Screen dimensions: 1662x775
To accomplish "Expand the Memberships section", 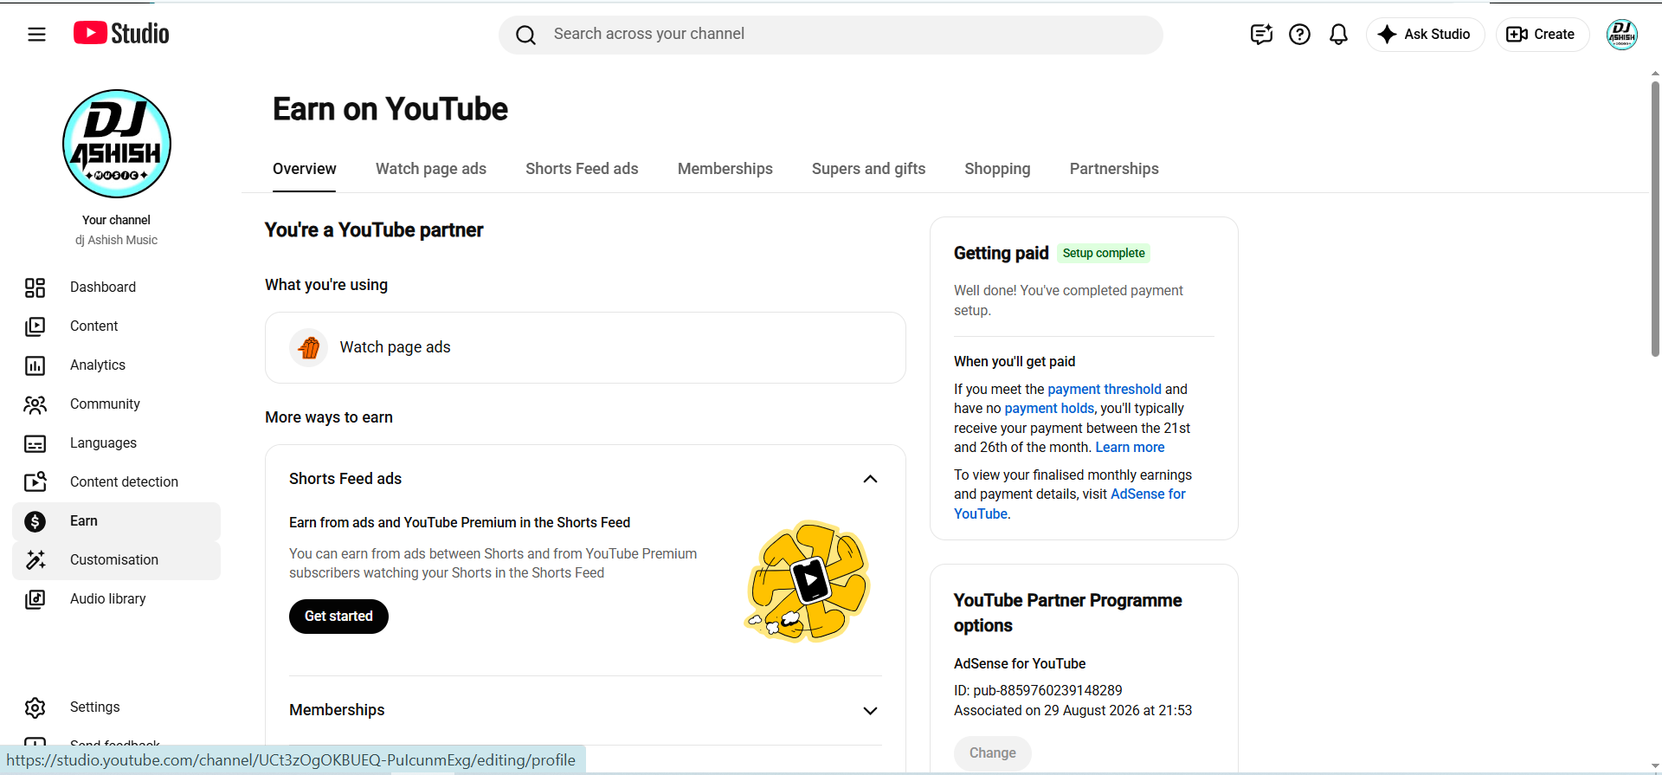I will [x=870, y=711].
